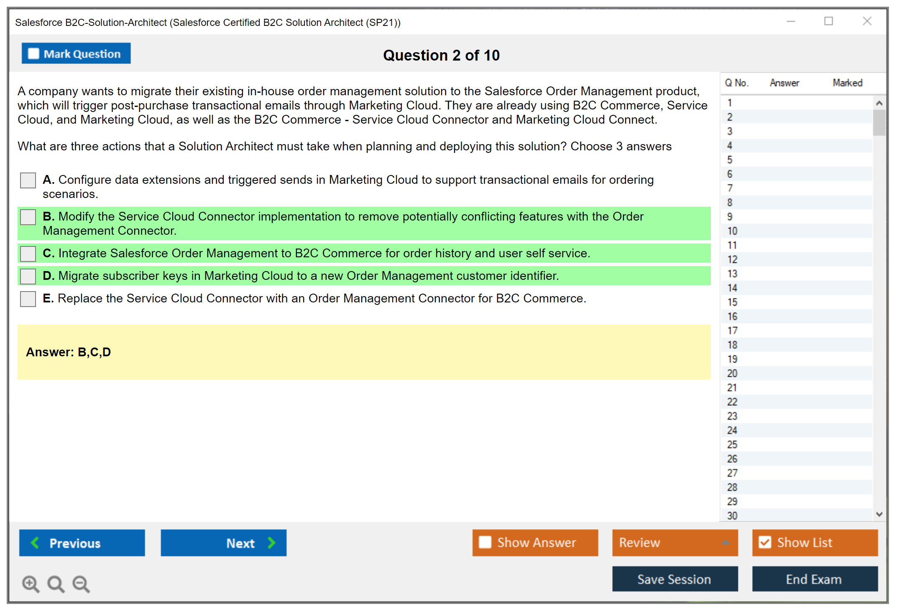899x614 pixels.
Task: Click the reset zoom magnifier icon
Action: point(56,584)
